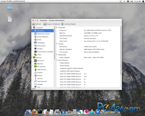145x116 pixels.
Task: Select Summary in the sidebar
Action: [42, 31]
